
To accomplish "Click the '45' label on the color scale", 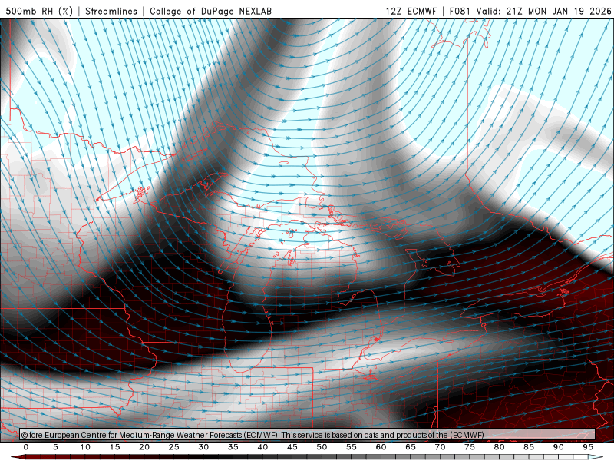I will point(292,447).
